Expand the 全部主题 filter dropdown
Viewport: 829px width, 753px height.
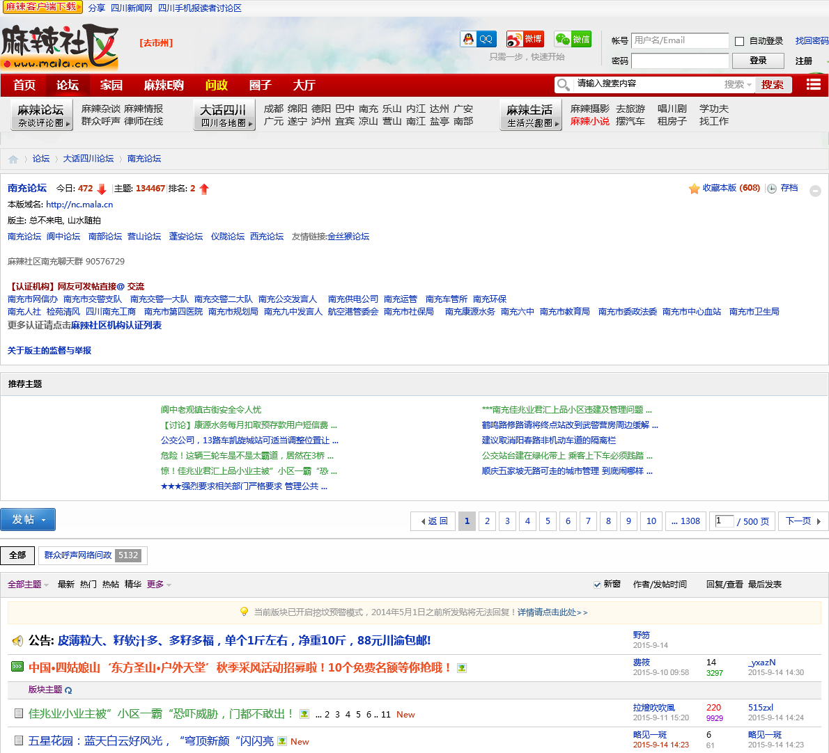(x=28, y=585)
